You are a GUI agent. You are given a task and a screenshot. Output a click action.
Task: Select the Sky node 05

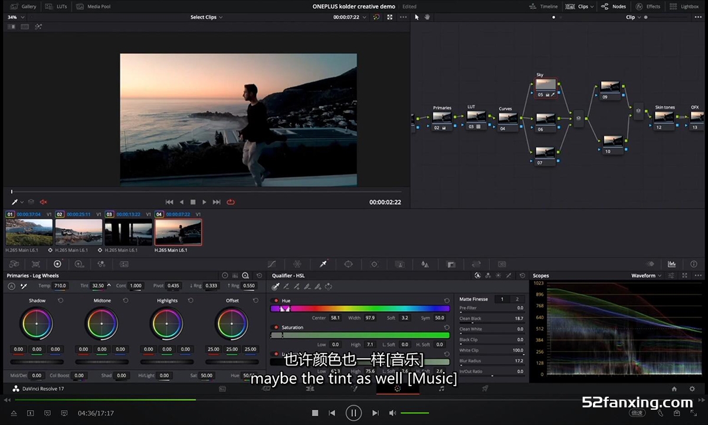tap(546, 88)
